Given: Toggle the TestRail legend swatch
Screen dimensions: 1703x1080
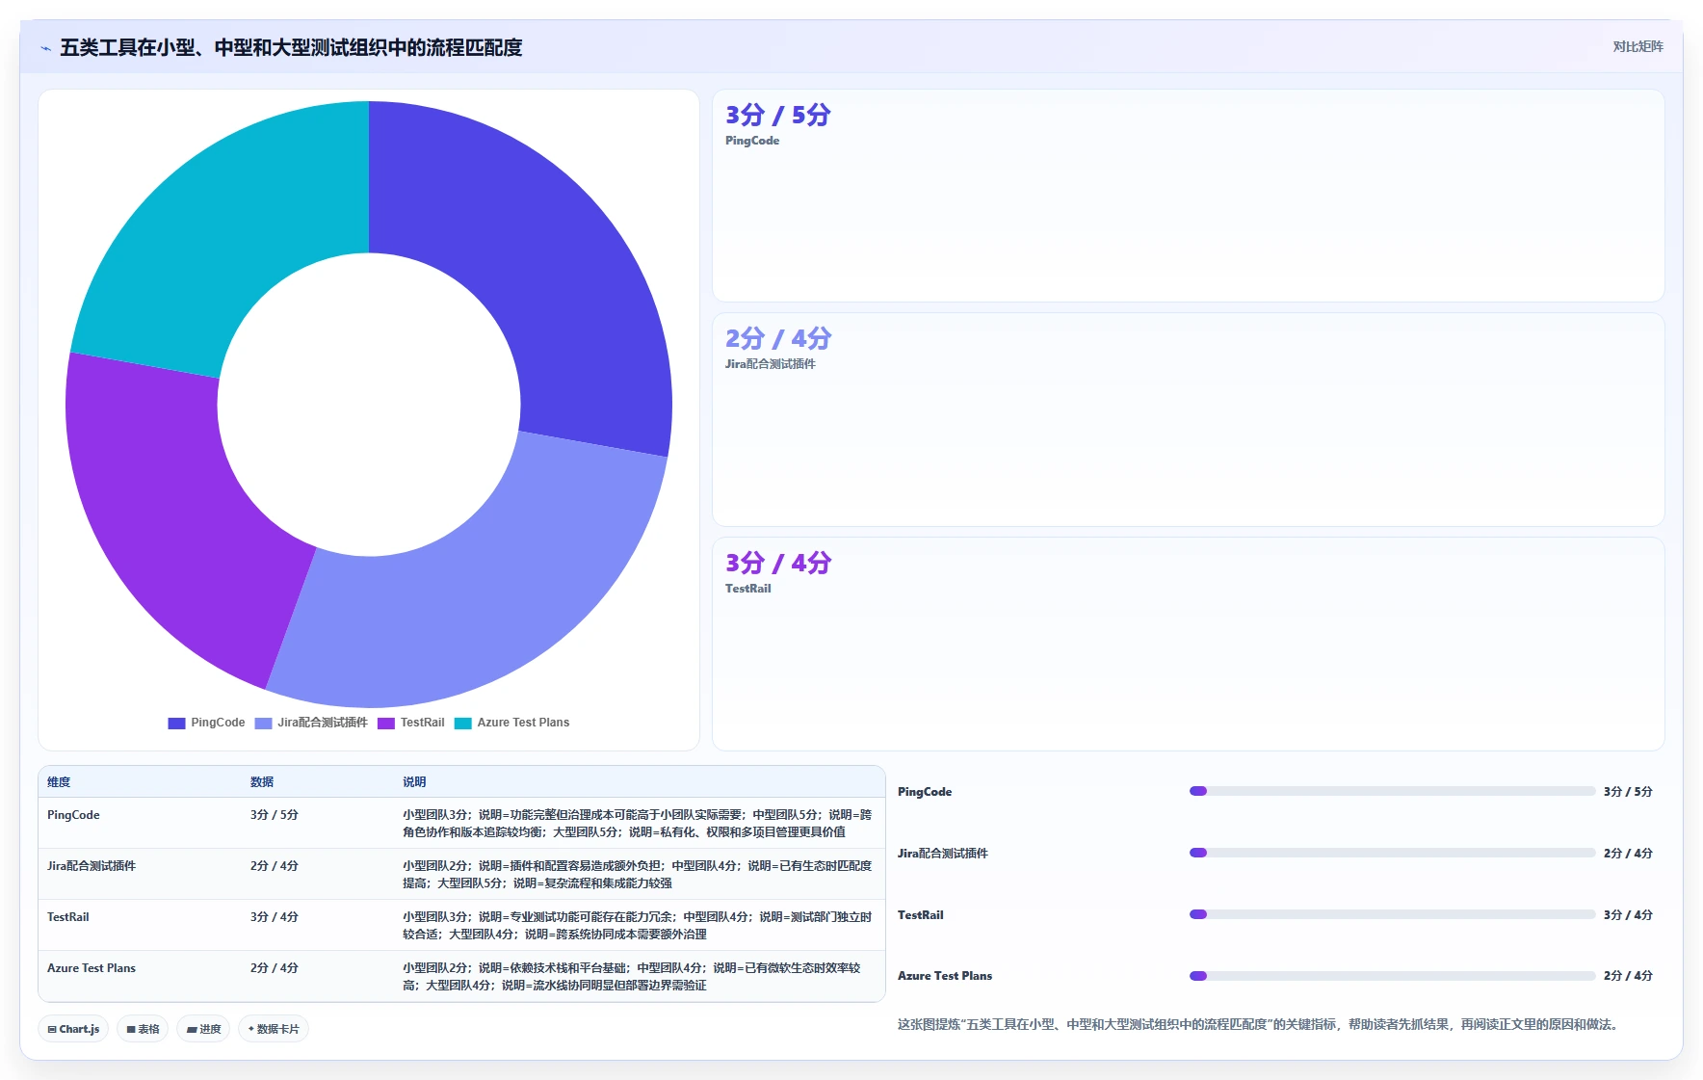Looking at the screenshot, I should coord(386,724).
